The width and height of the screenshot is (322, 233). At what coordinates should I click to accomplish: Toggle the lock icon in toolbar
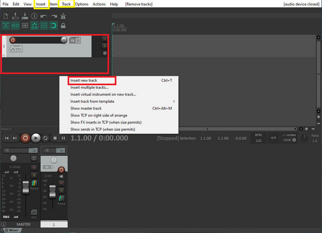pyautogui.click(x=63, y=26)
